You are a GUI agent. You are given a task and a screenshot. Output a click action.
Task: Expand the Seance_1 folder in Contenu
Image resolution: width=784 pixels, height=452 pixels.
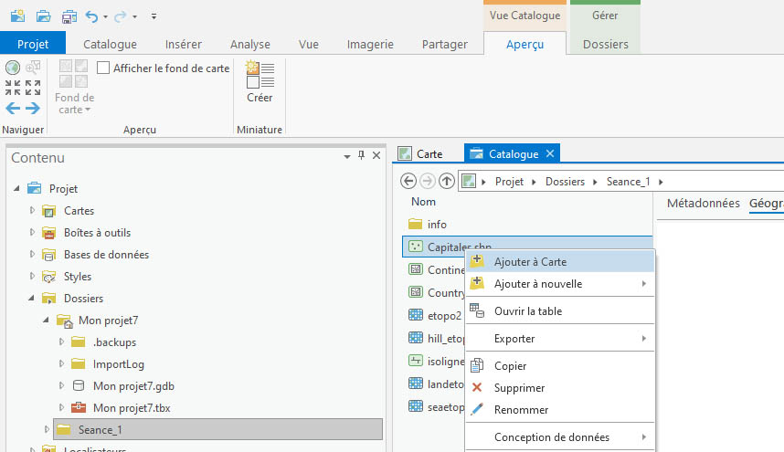tap(48, 429)
